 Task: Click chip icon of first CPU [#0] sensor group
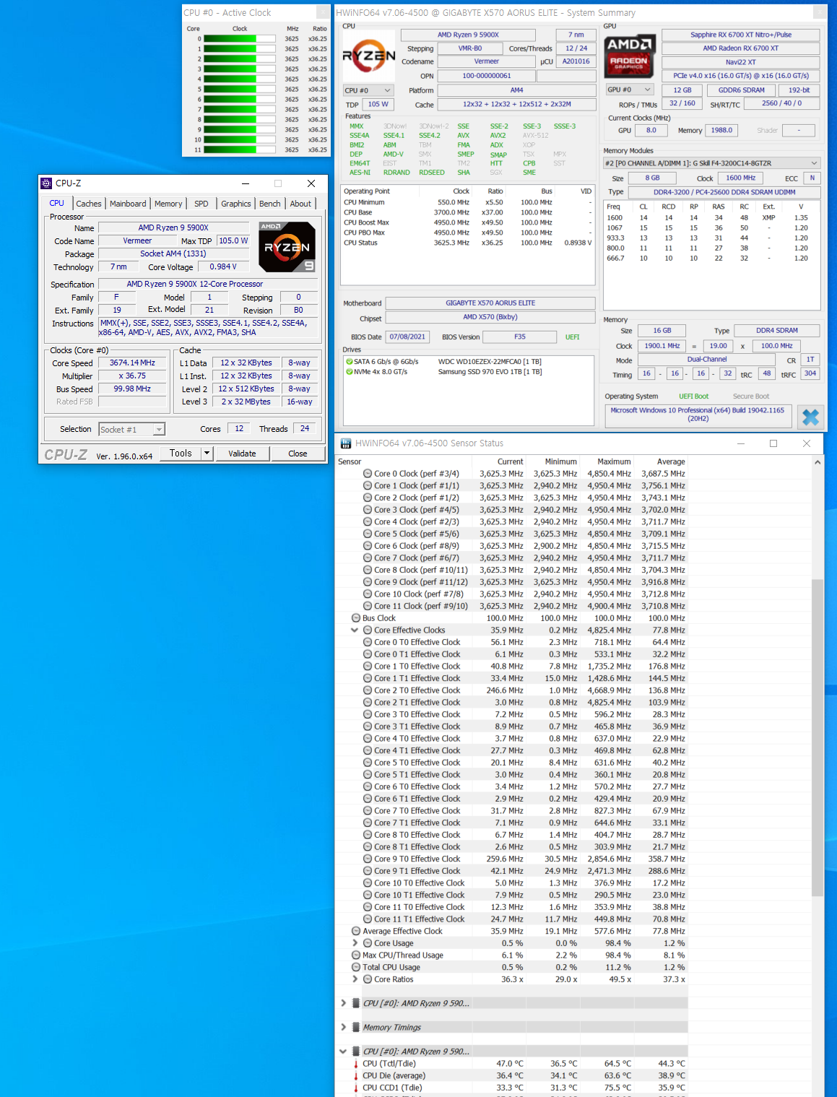click(356, 1003)
